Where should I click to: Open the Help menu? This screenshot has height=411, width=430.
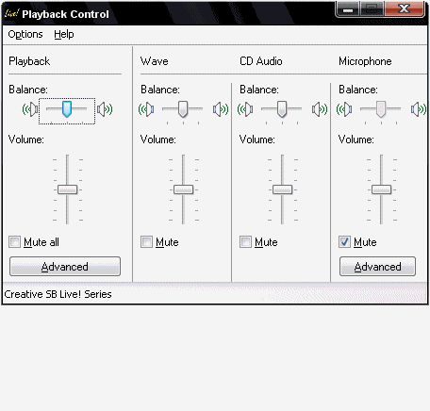pos(64,34)
